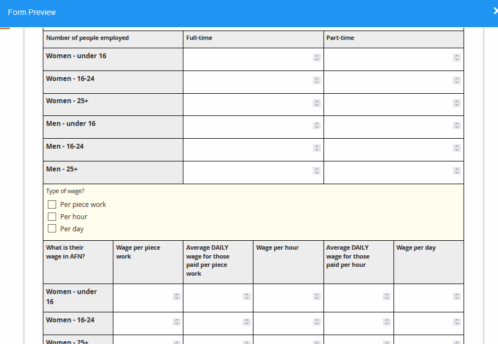The height and width of the screenshot is (344, 498).
Task: Use Part-time stepper for Men - 25+
Action: pyautogui.click(x=457, y=171)
